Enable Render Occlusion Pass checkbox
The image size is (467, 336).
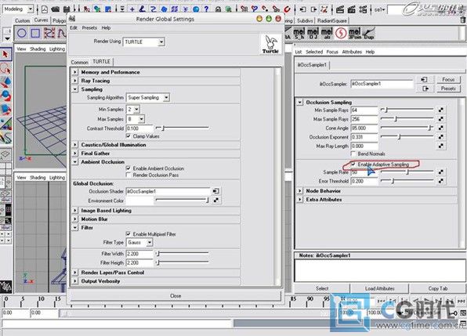click(129, 175)
